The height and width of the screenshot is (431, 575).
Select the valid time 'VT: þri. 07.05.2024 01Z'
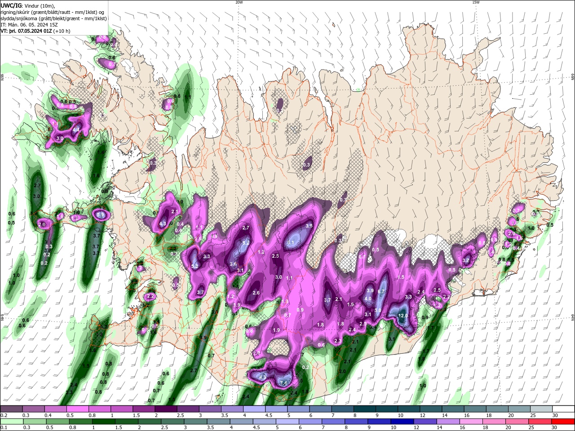pyautogui.click(x=26, y=31)
